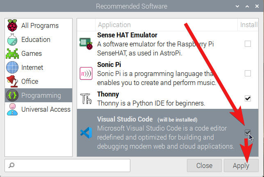Click the Apply button

click(x=241, y=166)
